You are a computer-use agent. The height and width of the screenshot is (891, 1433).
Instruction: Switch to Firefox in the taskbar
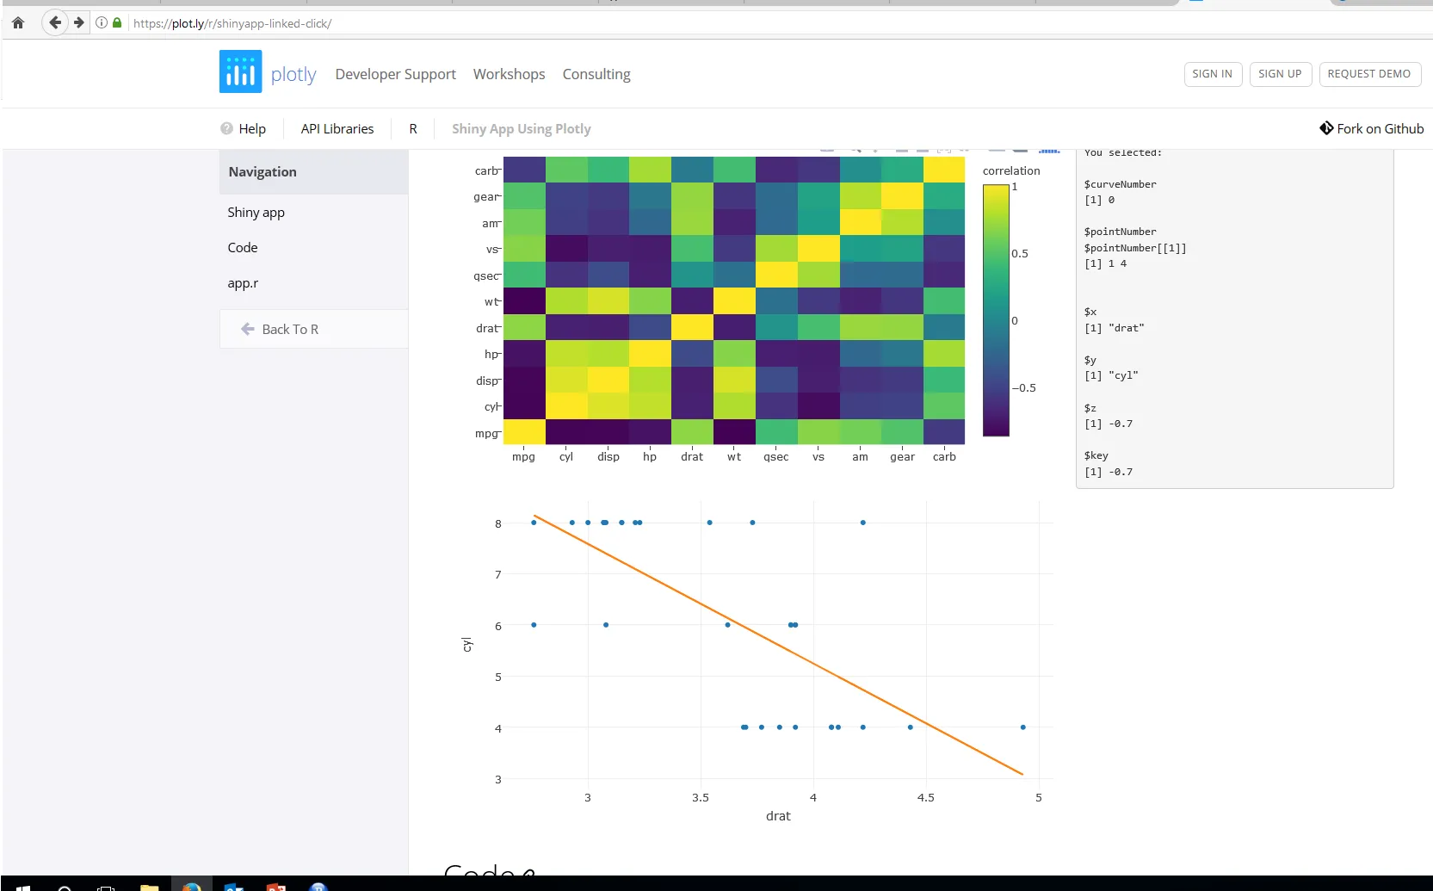coord(191,887)
